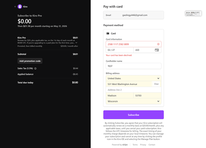
Task: Click the card number error icon
Action: [x=158, y=44]
